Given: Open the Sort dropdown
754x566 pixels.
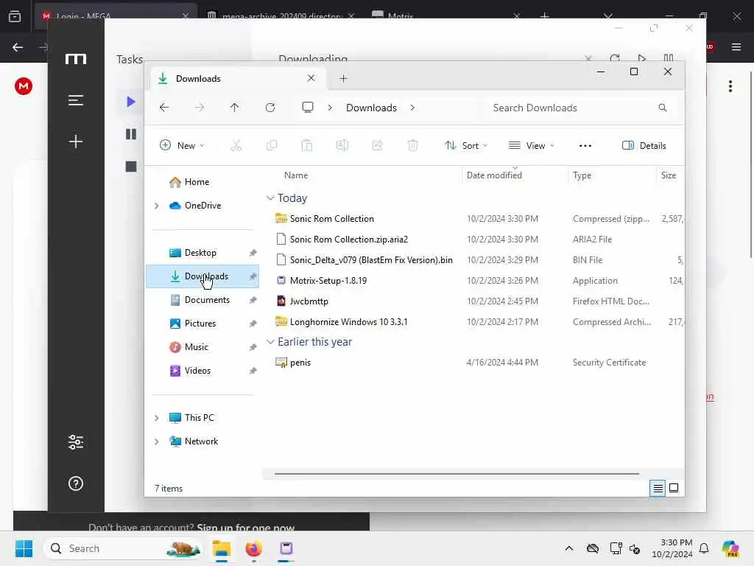Looking at the screenshot, I should coord(466,145).
